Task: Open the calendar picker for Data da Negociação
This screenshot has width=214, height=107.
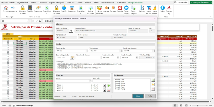Action: [72, 58]
